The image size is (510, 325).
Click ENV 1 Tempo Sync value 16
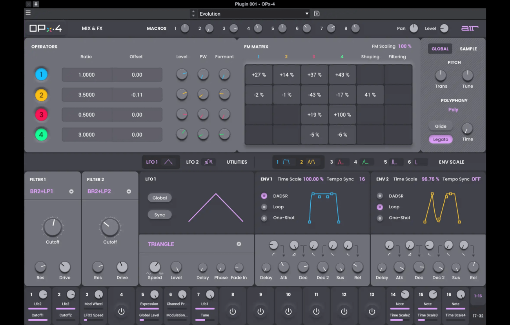[362, 179]
